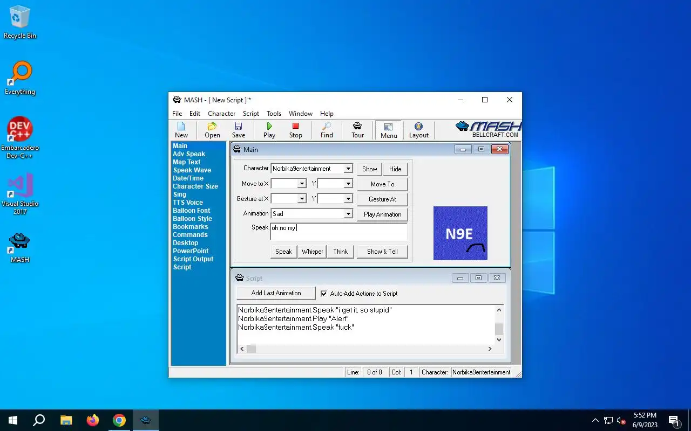Expand the Move to X dropdown
691x431 pixels.
click(x=302, y=184)
